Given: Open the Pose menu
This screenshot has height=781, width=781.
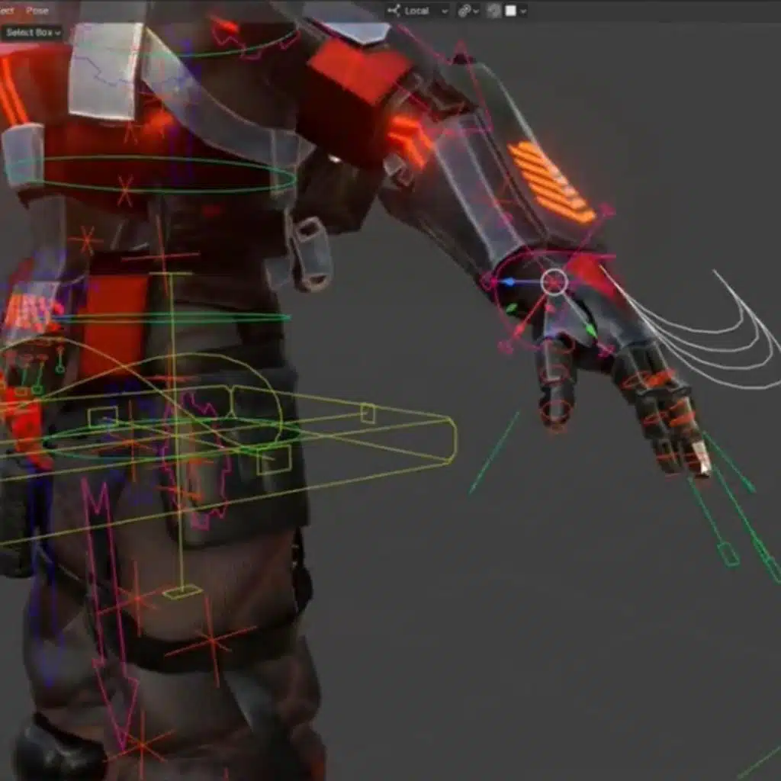Looking at the screenshot, I should tap(37, 11).
